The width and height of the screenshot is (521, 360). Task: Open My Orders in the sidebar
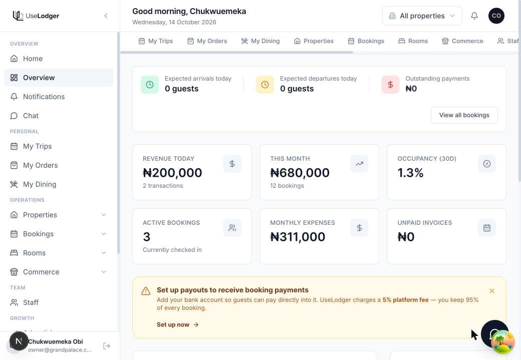click(59, 165)
